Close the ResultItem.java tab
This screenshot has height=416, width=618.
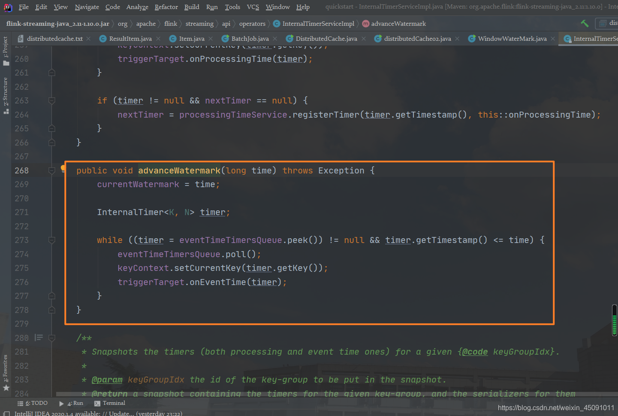(158, 39)
